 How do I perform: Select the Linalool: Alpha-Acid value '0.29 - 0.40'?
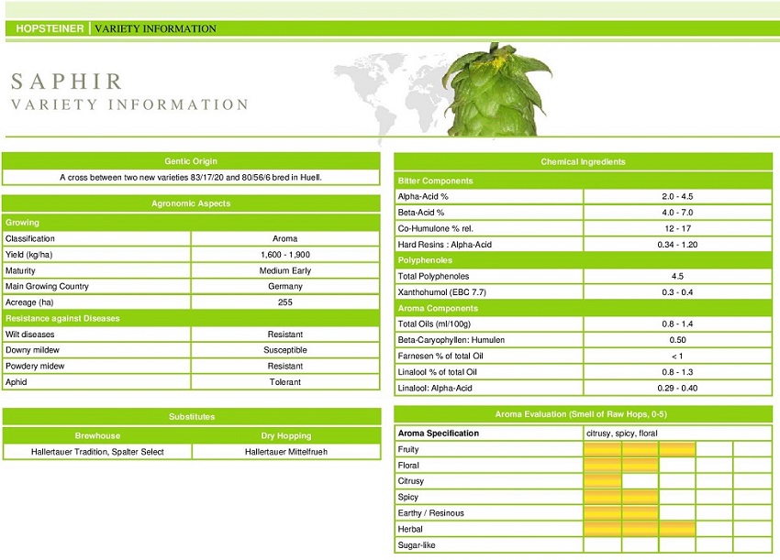point(677,388)
